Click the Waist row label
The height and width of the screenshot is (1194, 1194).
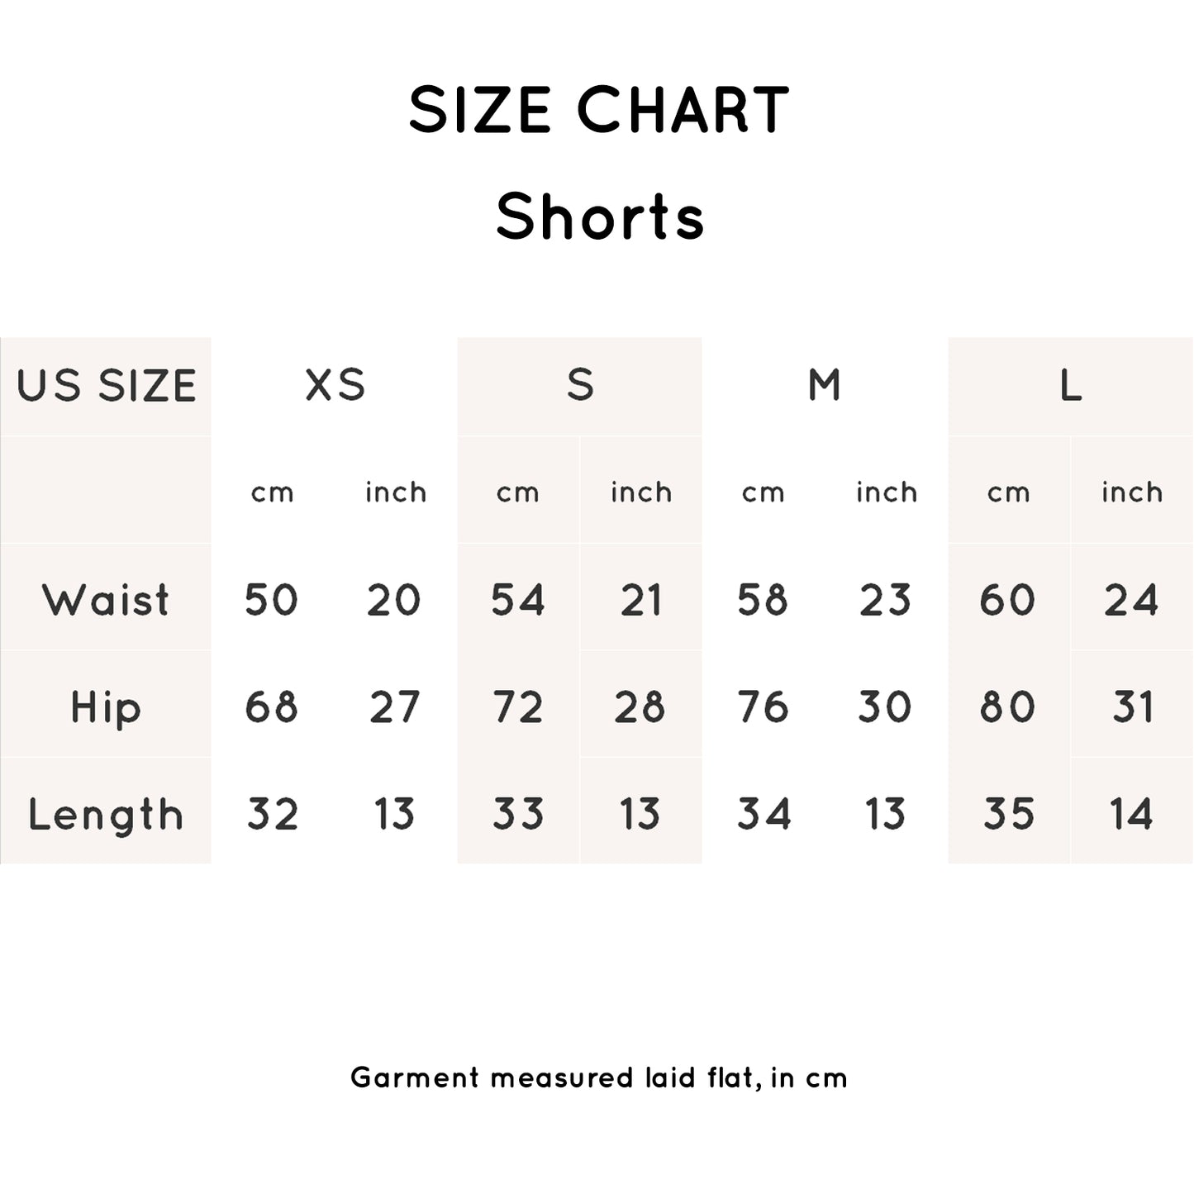(106, 599)
